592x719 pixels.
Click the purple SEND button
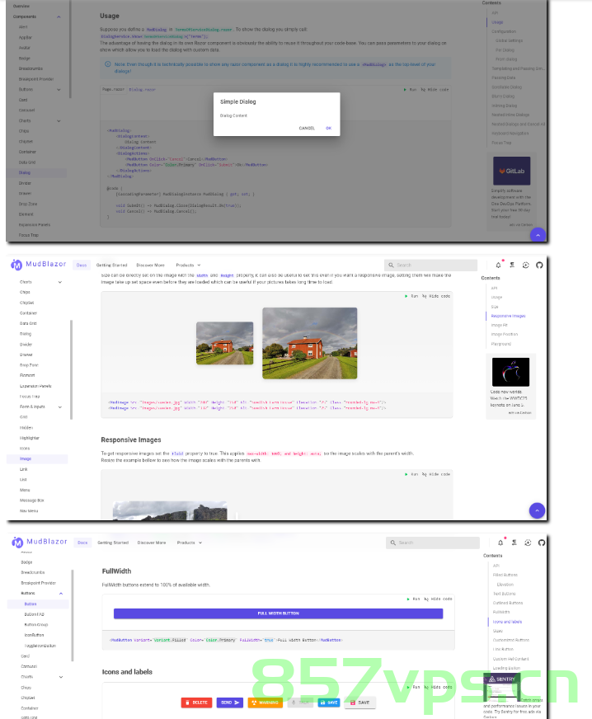pyautogui.click(x=230, y=703)
